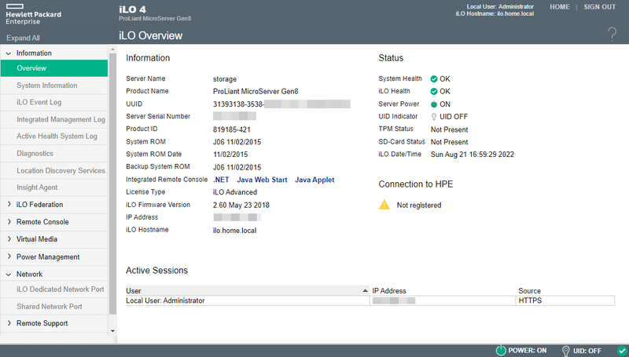Screen dimensions: 629x357
Task: Click the ilo.home.local hostname value
Action: click(x=234, y=231)
